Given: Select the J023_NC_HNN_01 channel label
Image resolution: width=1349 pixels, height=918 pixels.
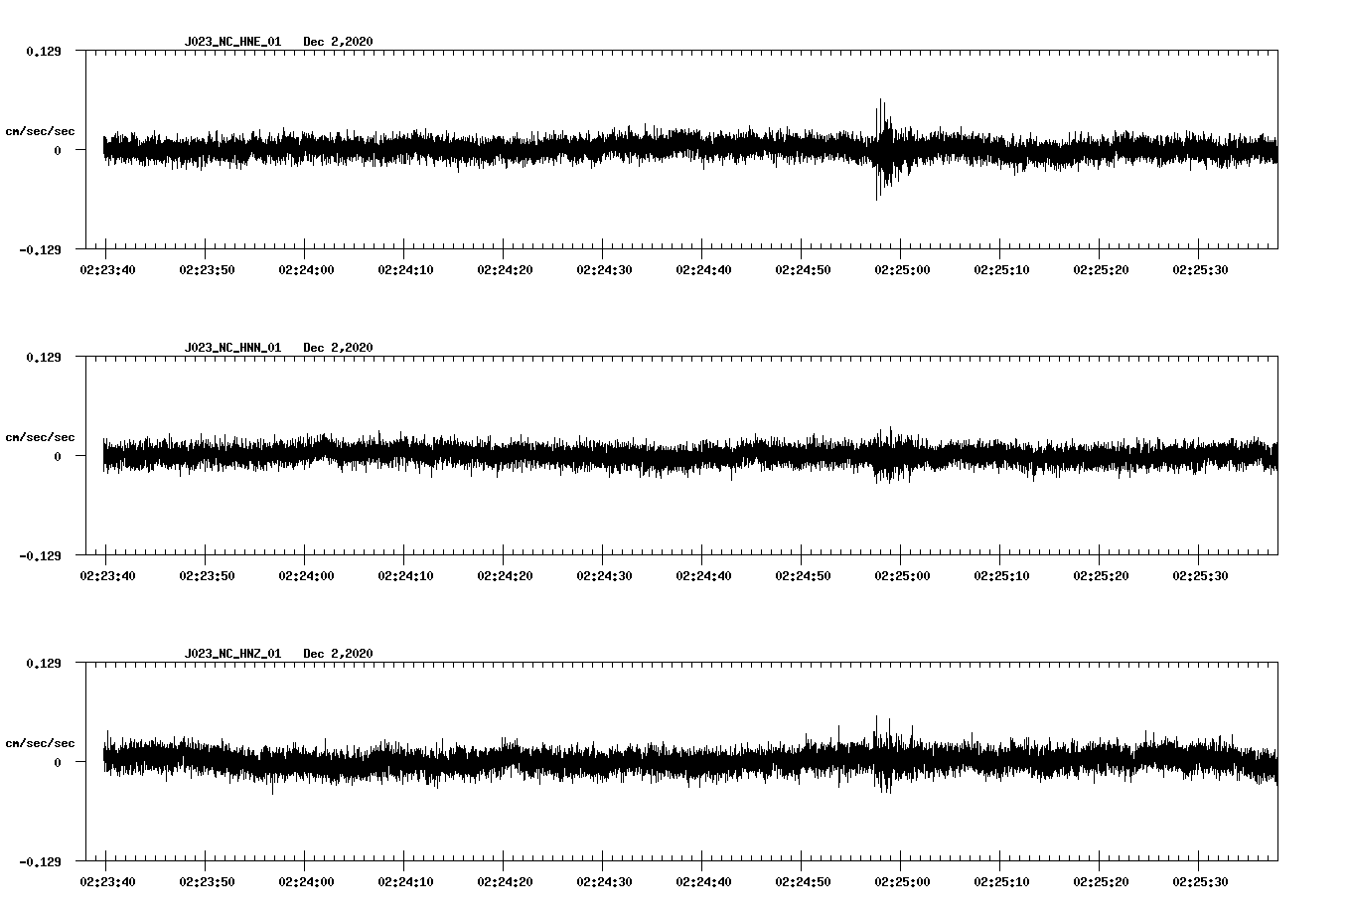Looking at the screenshot, I should 231,348.
